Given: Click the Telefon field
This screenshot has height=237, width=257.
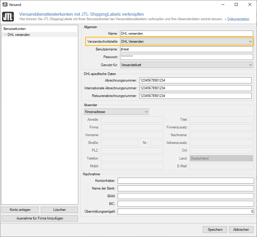Looking at the screenshot, I should coord(132,158).
